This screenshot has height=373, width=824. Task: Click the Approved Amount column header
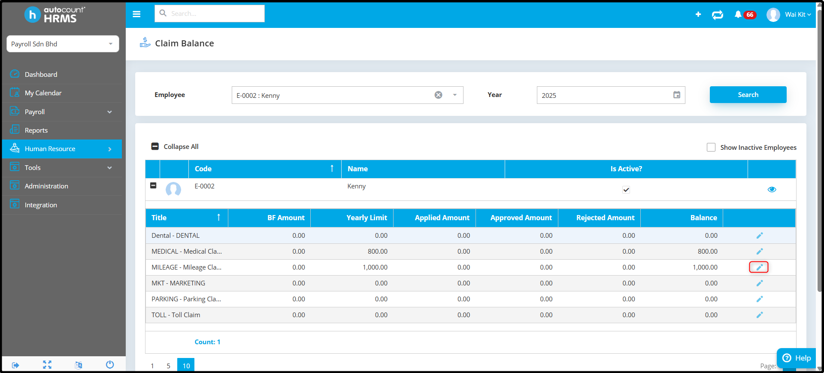pos(517,218)
